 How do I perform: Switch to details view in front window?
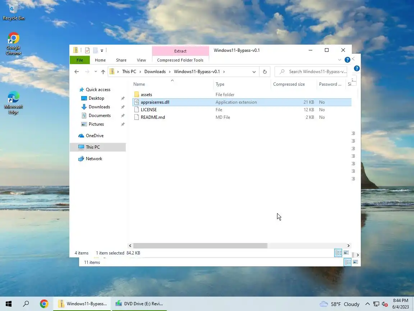point(338,253)
